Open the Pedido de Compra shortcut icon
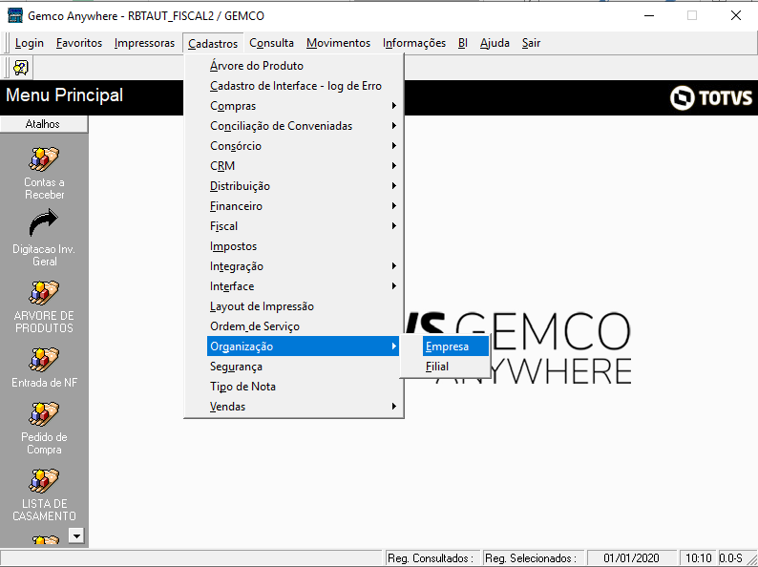 [44, 414]
